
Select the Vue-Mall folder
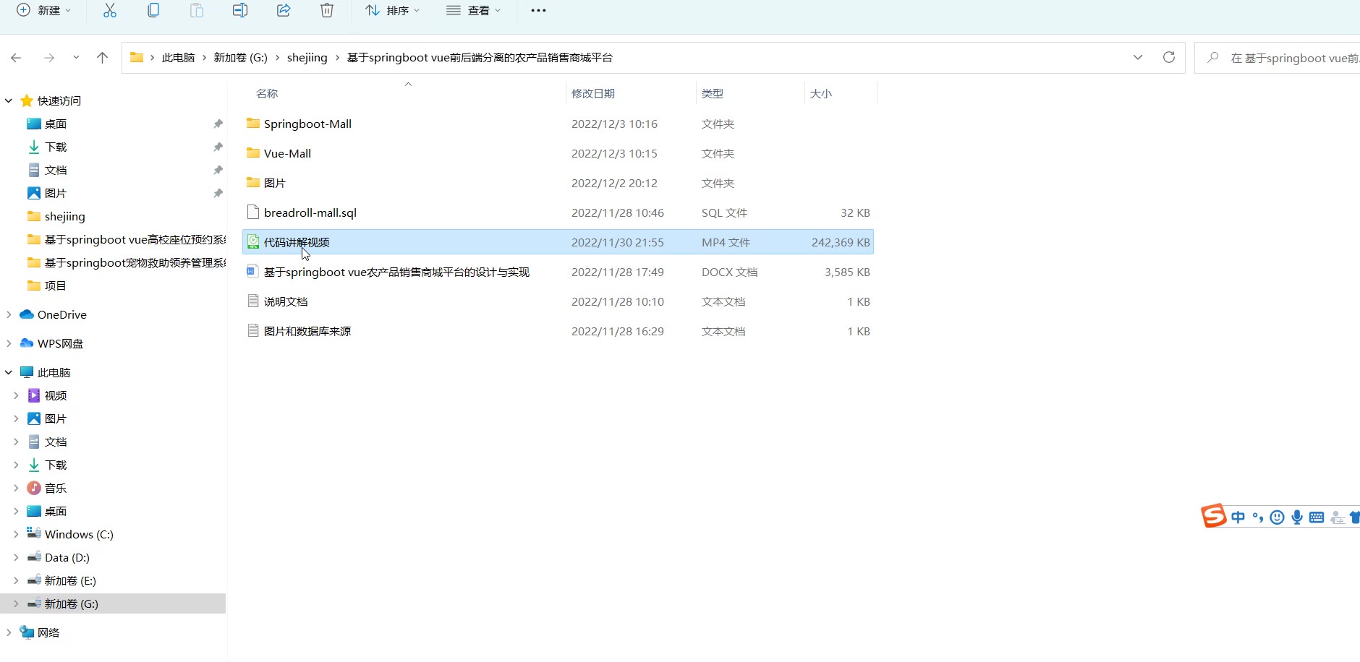coord(558,153)
